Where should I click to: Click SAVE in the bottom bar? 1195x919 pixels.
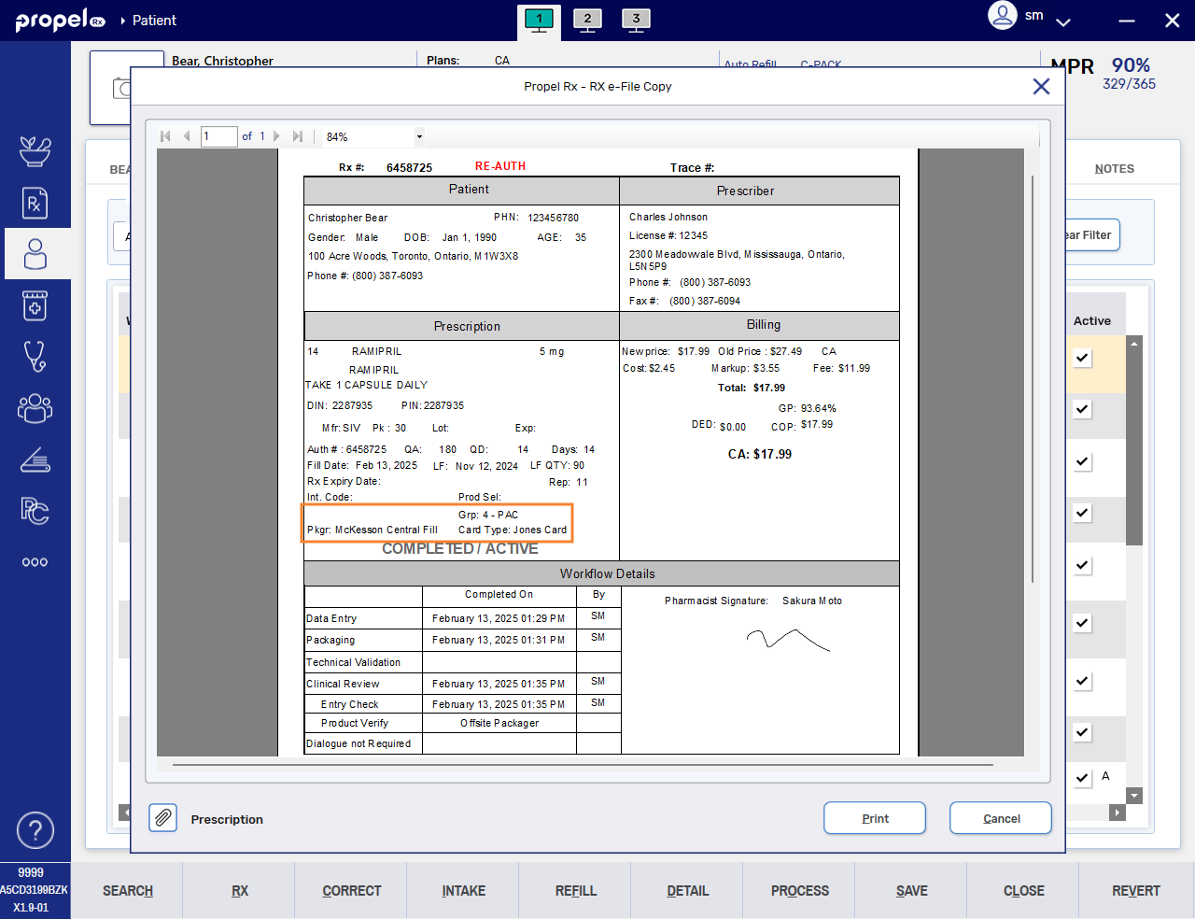pyautogui.click(x=912, y=891)
